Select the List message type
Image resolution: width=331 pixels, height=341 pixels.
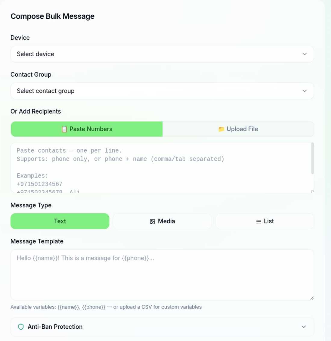click(265, 221)
